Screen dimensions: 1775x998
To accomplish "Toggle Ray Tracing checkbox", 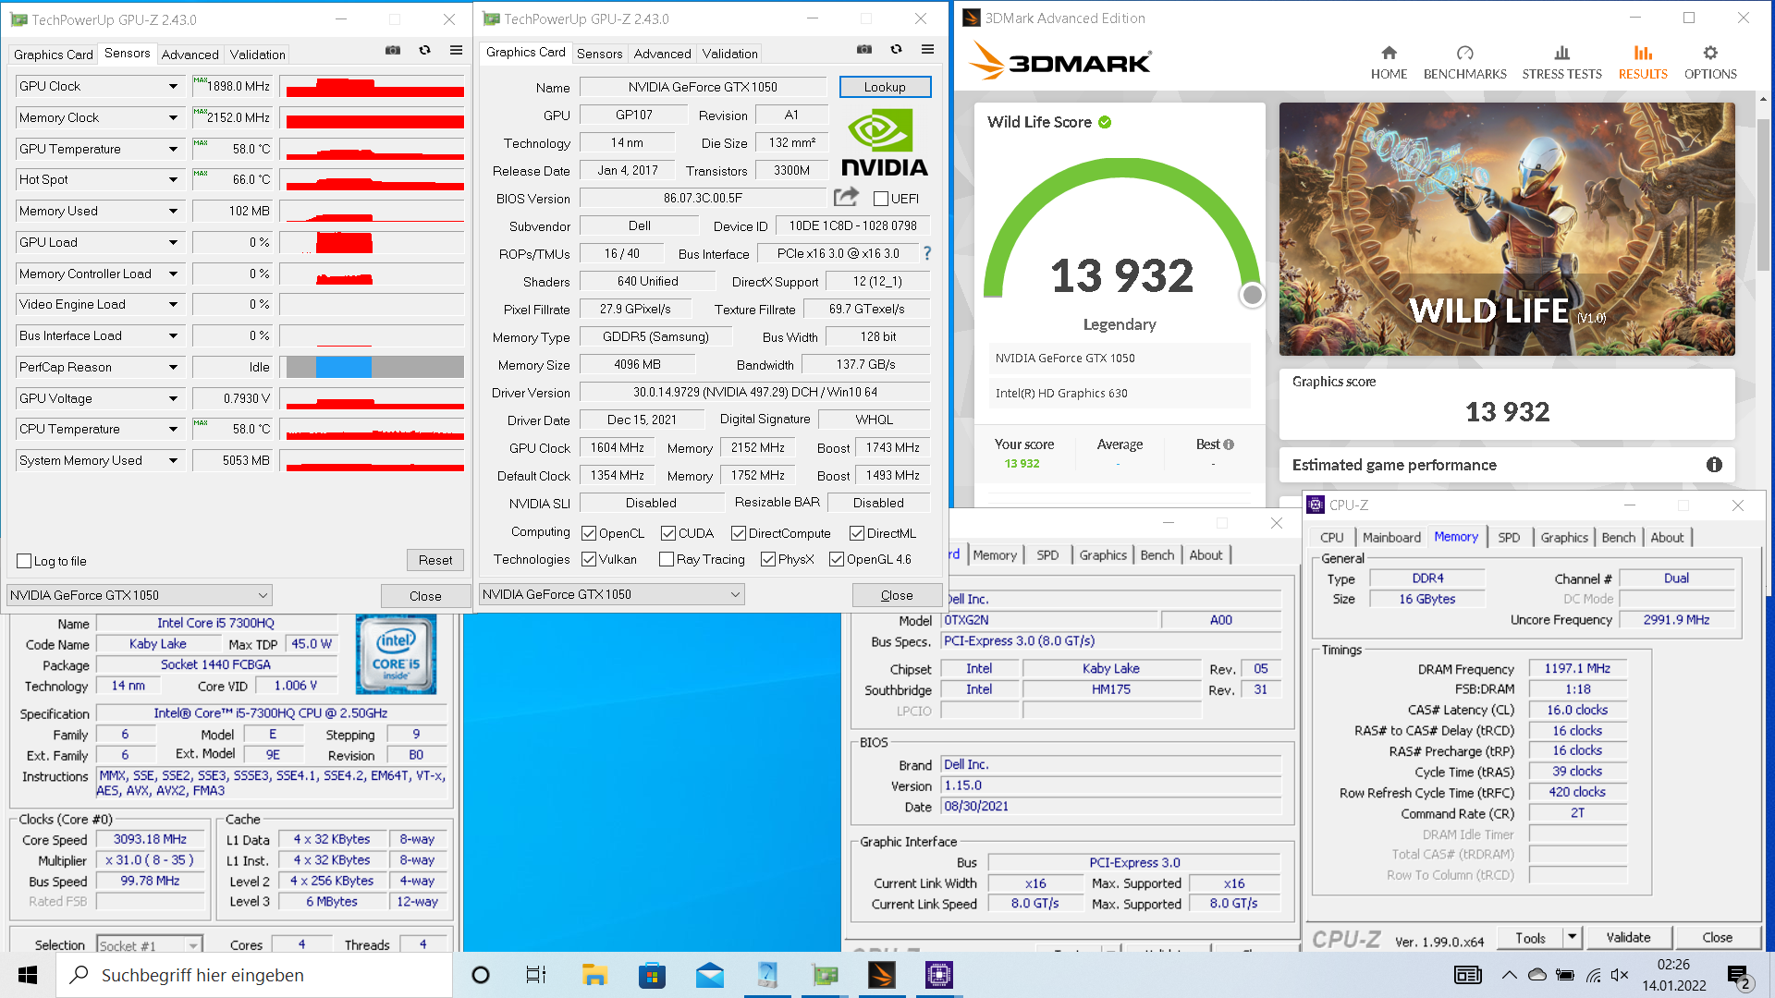I will 667,559.
